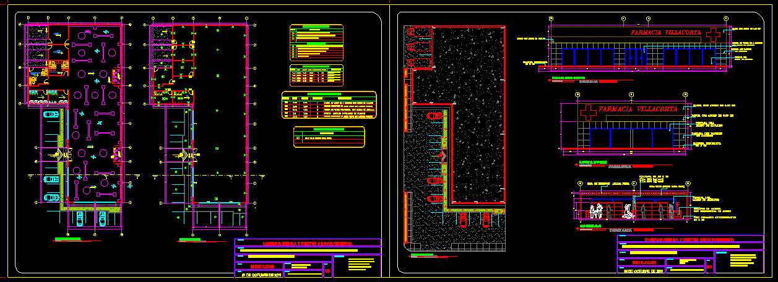Select the magenta title bar in the left title block
The height and width of the screenshot is (282, 778).
tap(308, 244)
